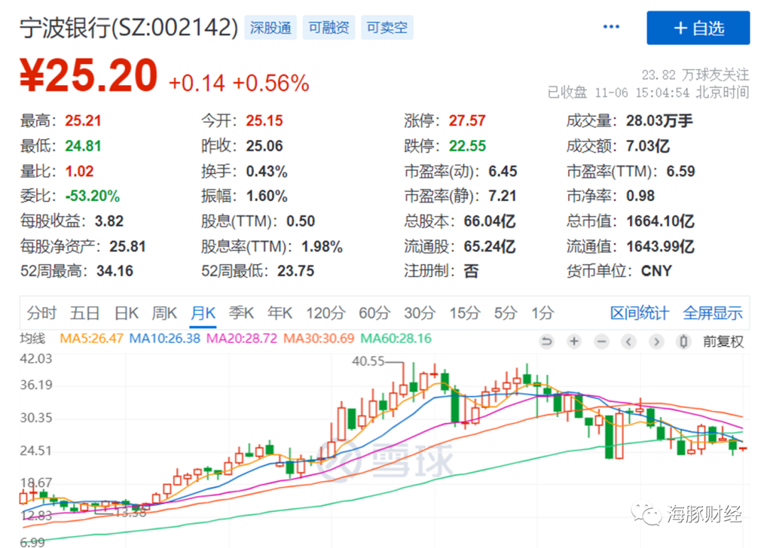This screenshot has height=548, width=767.
Task: Click the 深股通 tag
Action: tap(271, 28)
